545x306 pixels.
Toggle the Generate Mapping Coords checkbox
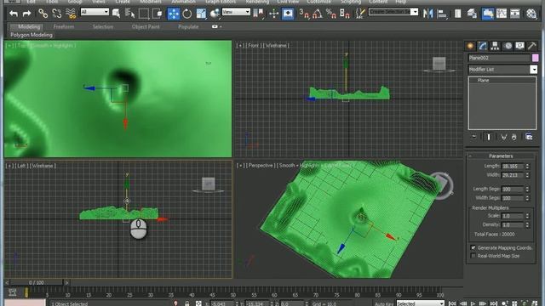click(473, 247)
